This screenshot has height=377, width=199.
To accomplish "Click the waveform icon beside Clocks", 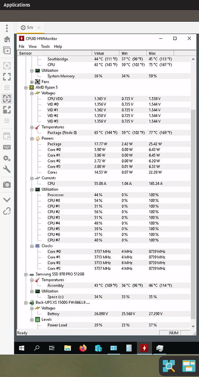I will 38,246.
